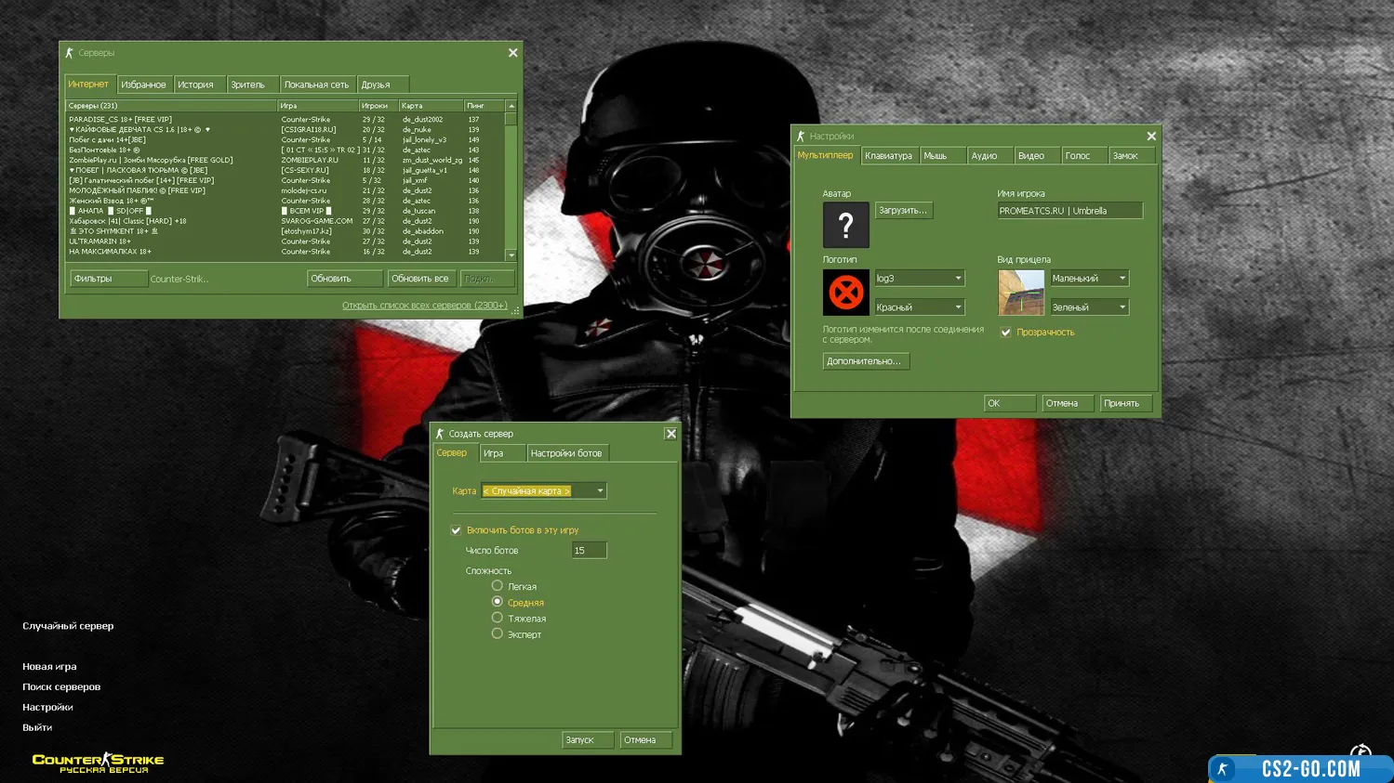Click the crosshair preview thumbnail
Viewport: 1394px width, 783px height.
point(1020,293)
